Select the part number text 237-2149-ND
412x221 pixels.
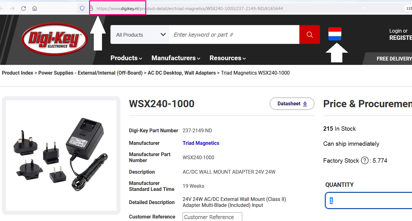click(x=197, y=130)
